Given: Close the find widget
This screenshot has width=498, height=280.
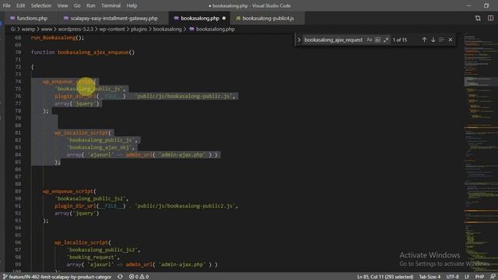Looking at the screenshot, I should [451, 40].
